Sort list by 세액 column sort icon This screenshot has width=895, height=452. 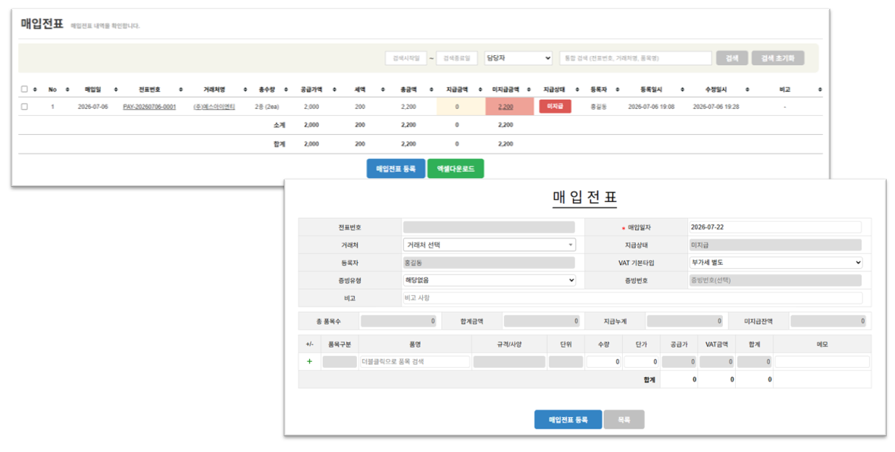[383, 89]
